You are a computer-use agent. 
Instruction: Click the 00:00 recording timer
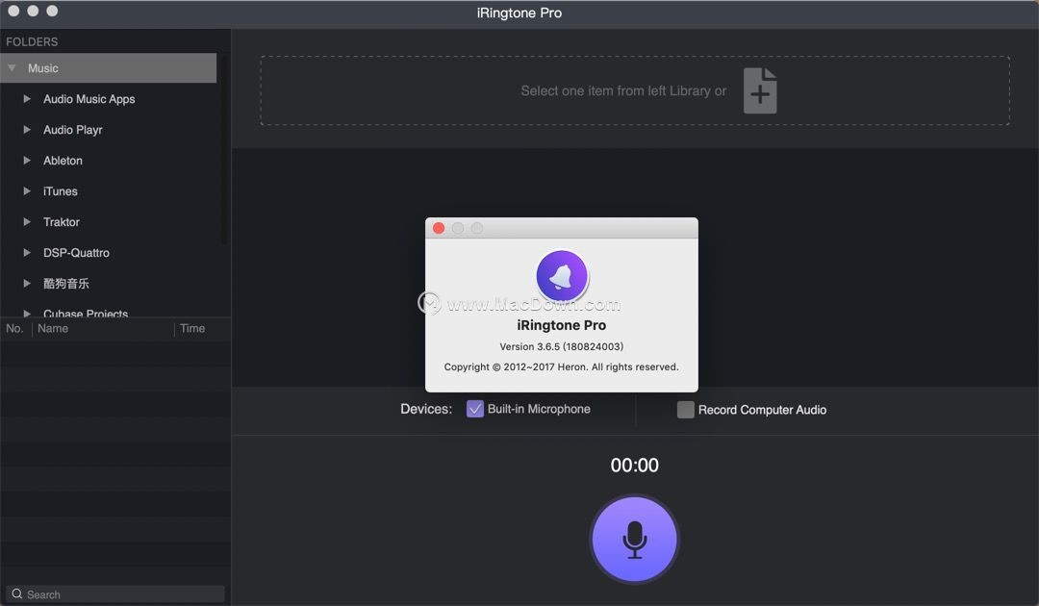(634, 465)
